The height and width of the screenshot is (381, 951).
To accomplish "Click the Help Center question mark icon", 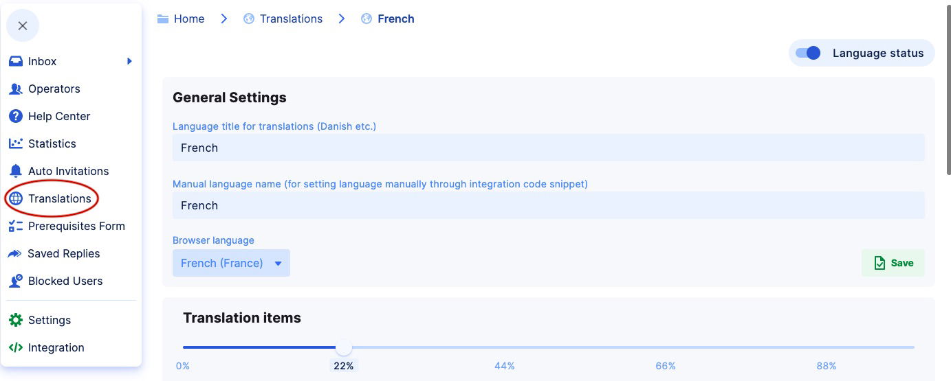I will coord(15,116).
